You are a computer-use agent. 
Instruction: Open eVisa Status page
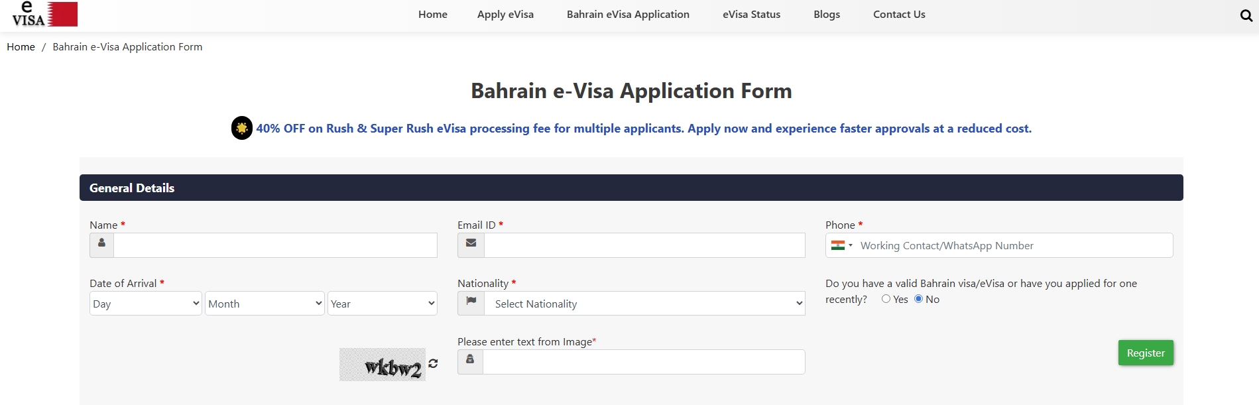751,15
